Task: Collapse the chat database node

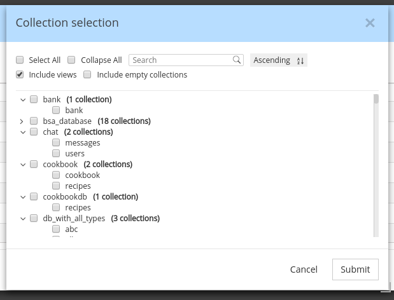Action: tap(22, 132)
